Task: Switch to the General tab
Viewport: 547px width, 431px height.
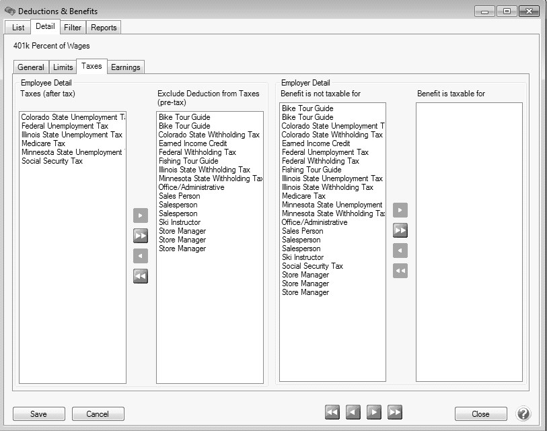Action: coord(31,67)
